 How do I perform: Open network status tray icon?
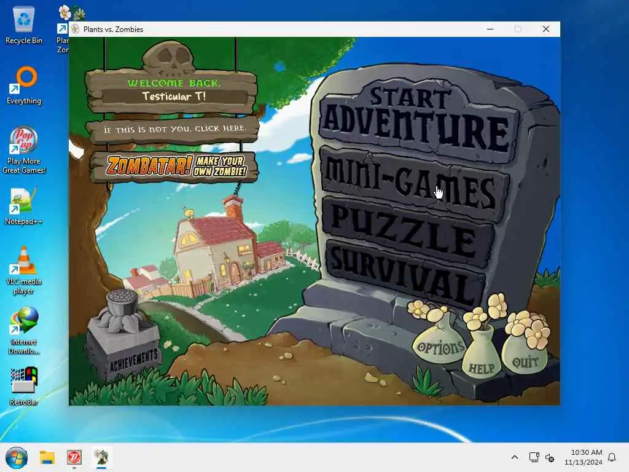(x=534, y=457)
